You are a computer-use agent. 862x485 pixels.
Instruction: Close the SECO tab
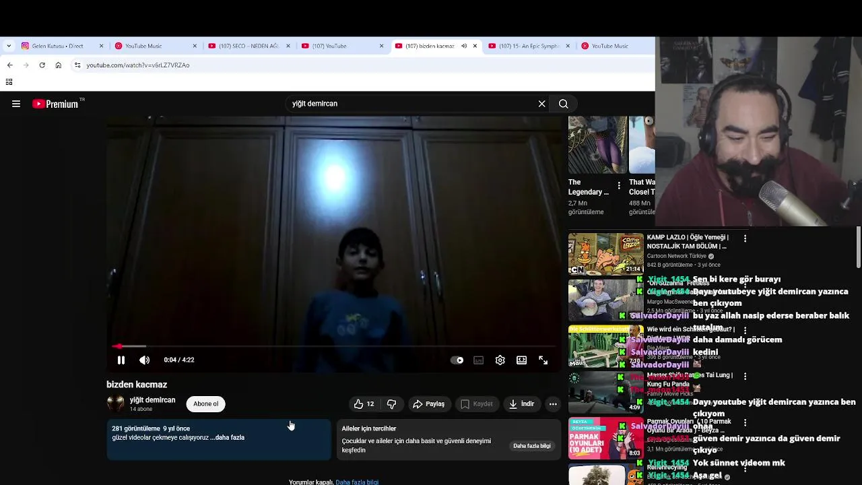pyautogui.click(x=288, y=46)
